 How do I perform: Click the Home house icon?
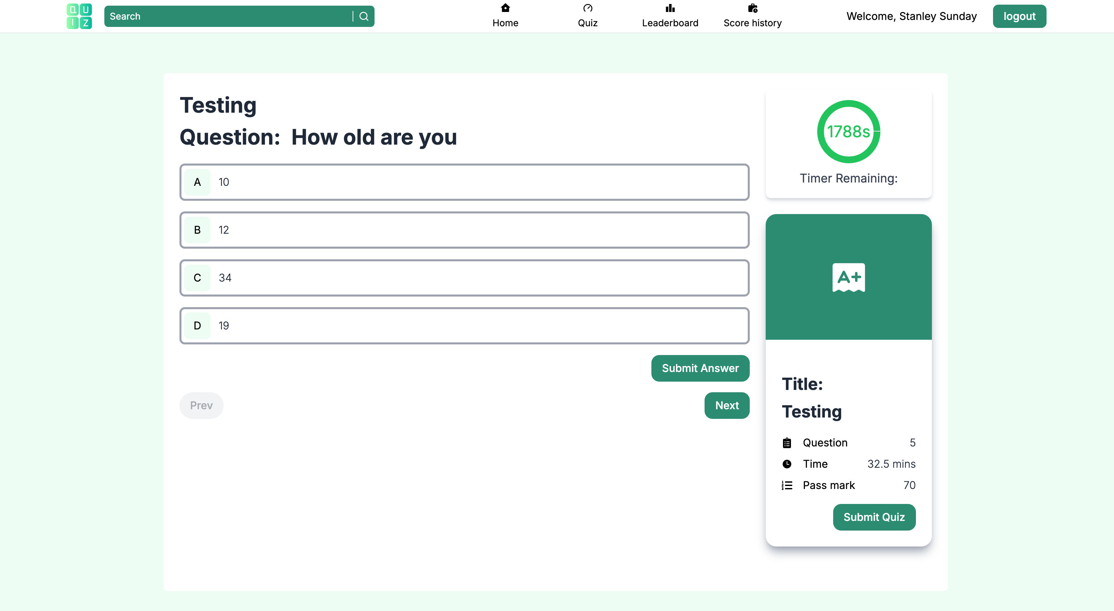point(505,8)
